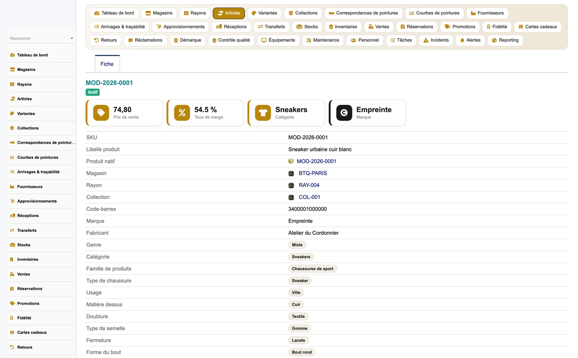Click the Retours undo icon in the sidebar
The image size is (578, 358).
12,347
